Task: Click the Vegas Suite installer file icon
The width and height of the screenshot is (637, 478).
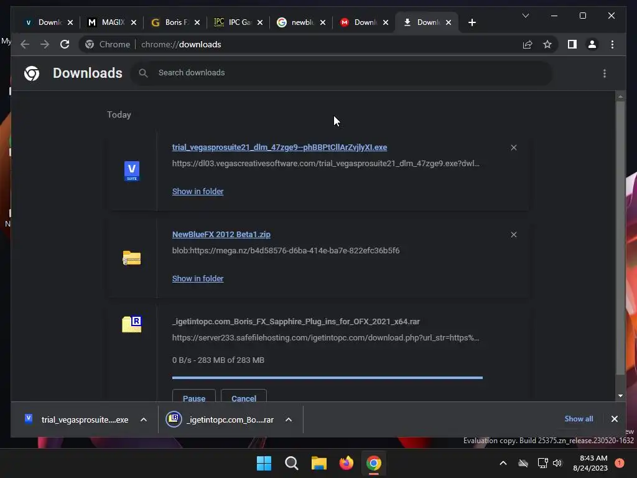Action: [132, 171]
